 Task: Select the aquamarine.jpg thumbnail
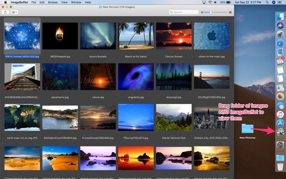(60, 77)
